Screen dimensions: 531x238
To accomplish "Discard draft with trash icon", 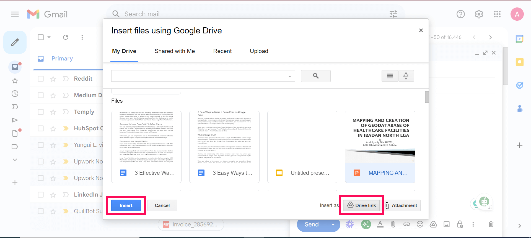I will [x=491, y=224].
